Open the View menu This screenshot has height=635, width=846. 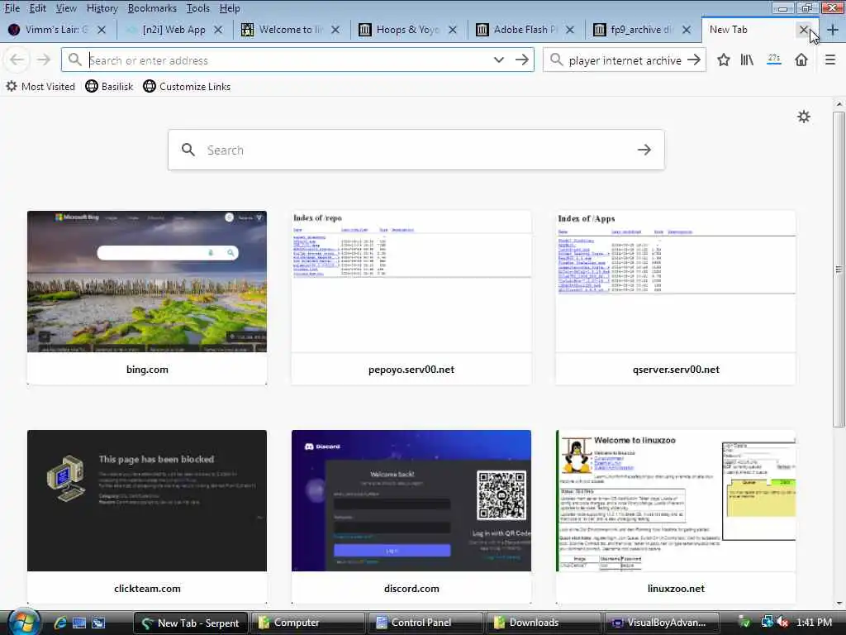66,8
